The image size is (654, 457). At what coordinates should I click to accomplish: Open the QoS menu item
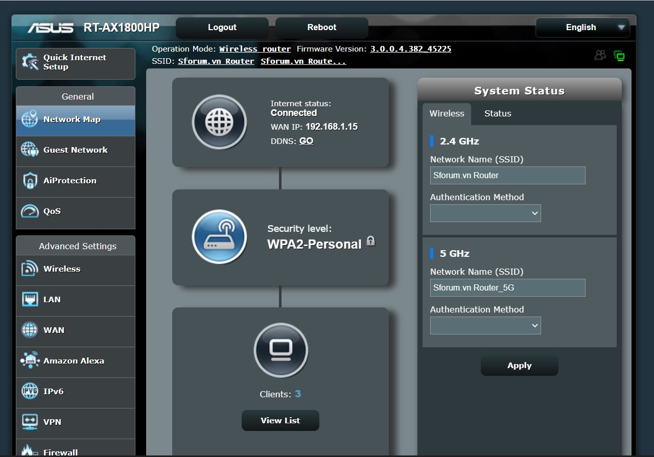pos(76,212)
